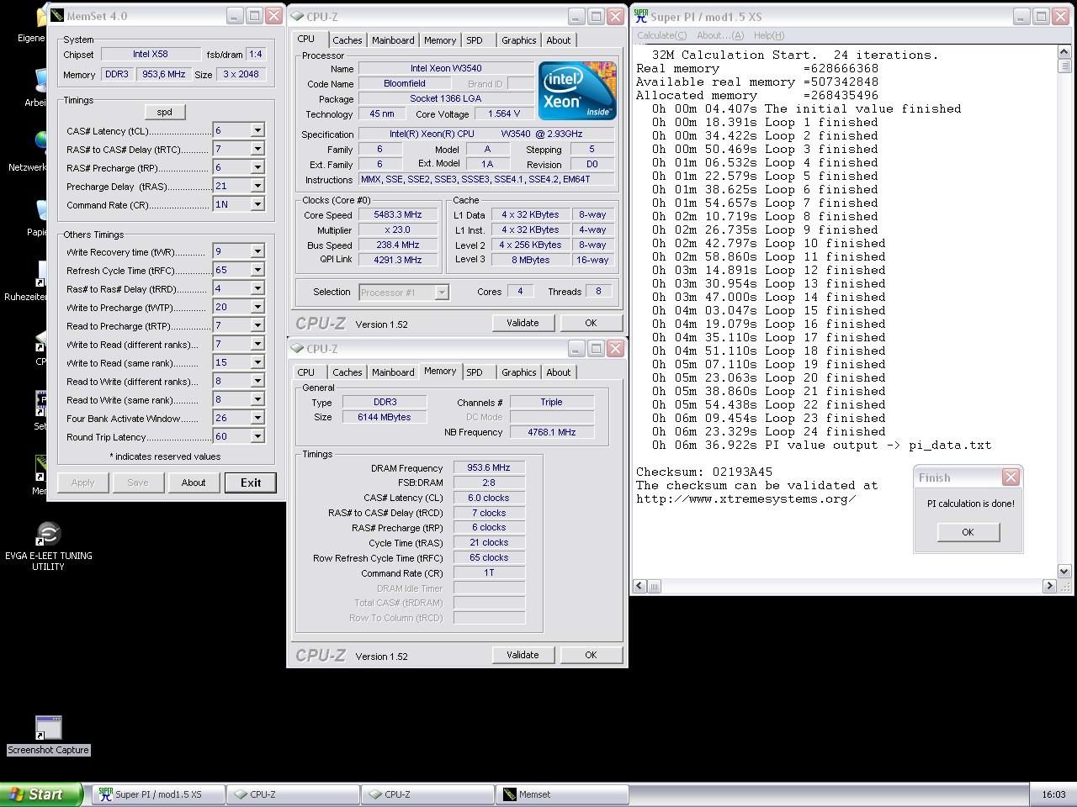The width and height of the screenshot is (1077, 807).
Task: Open Four Bank Activate Window dropdown
Action: click(257, 418)
